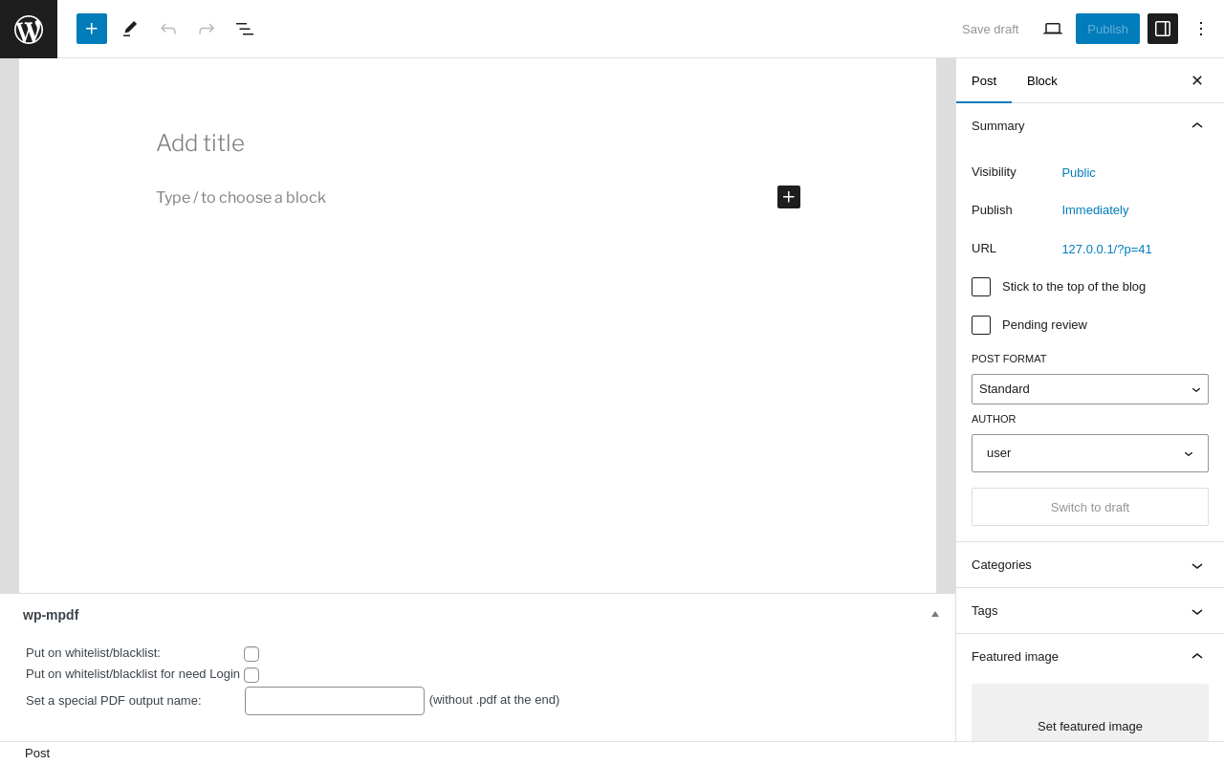Open the Post Format Standard dropdown
This screenshot has height=765, width=1224.
click(x=1090, y=389)
